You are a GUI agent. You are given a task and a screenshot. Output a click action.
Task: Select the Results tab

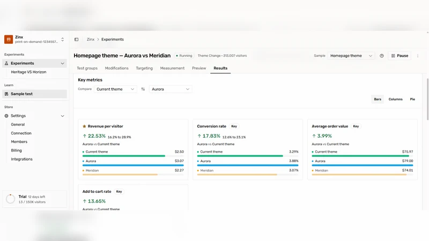tap(220, 69)
